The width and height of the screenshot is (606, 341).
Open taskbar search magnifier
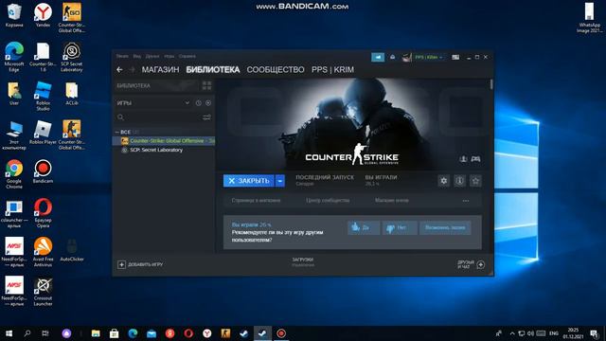click(x=27, y=333)
